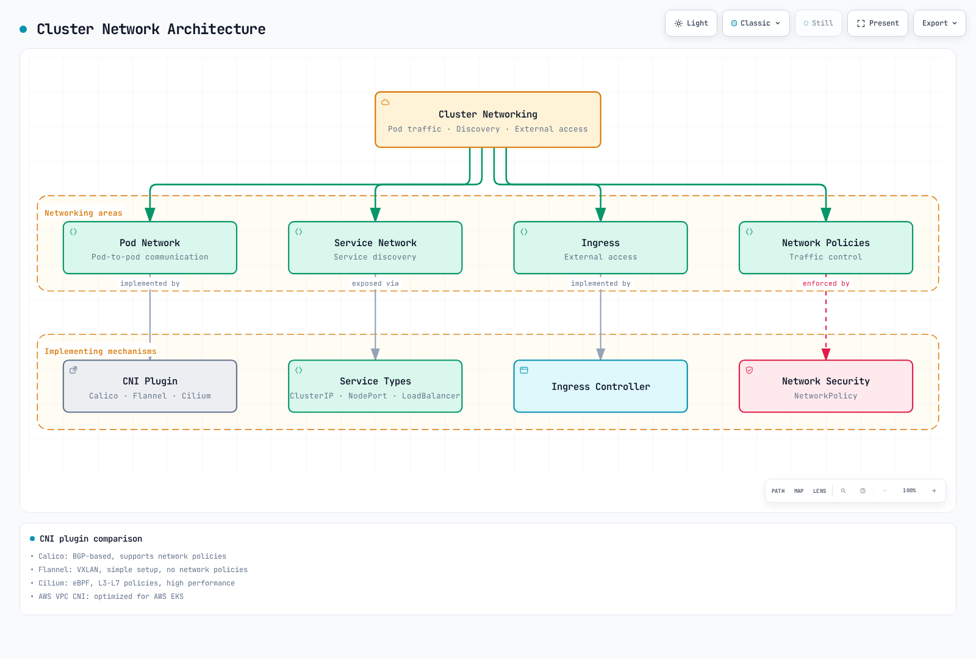Open help via the question mark icon
The image size is (976, 658).
tap(863, 491)
